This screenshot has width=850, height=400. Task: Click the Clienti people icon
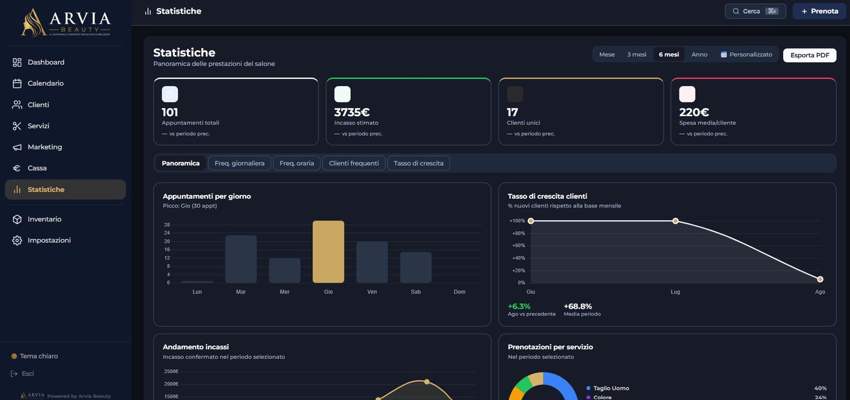17,105
